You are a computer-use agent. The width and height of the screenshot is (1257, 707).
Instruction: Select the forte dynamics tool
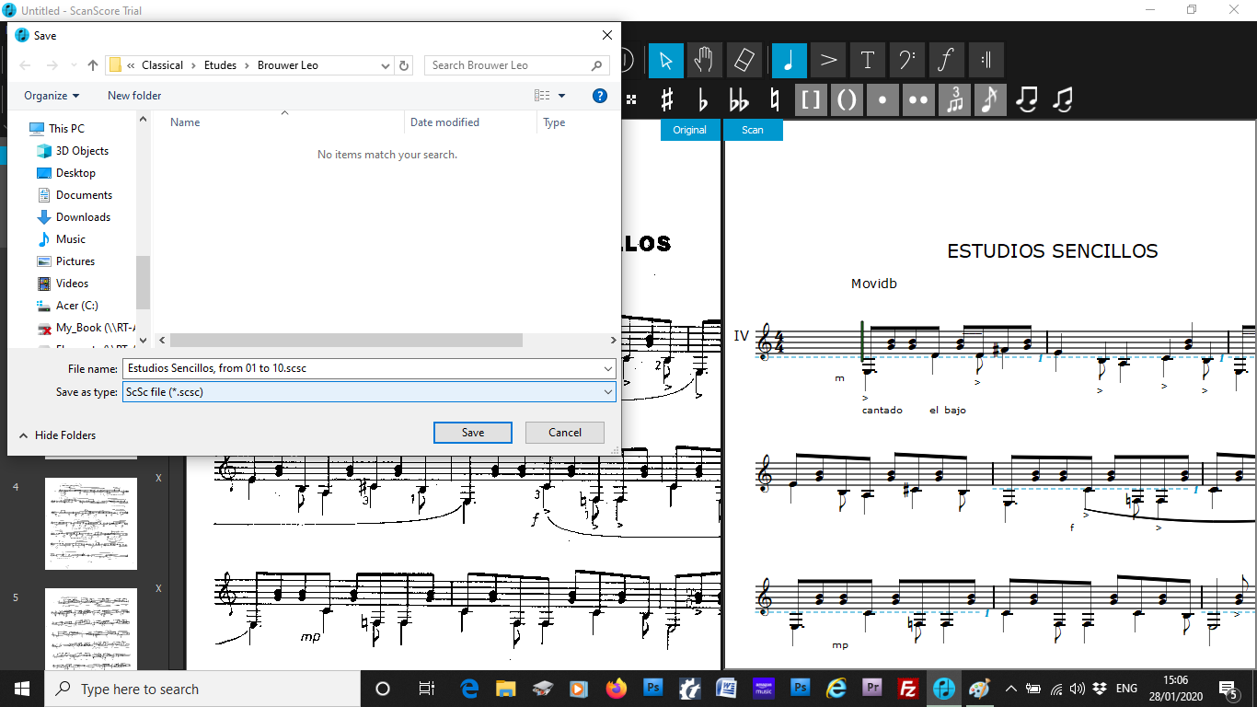coord(946,60)
